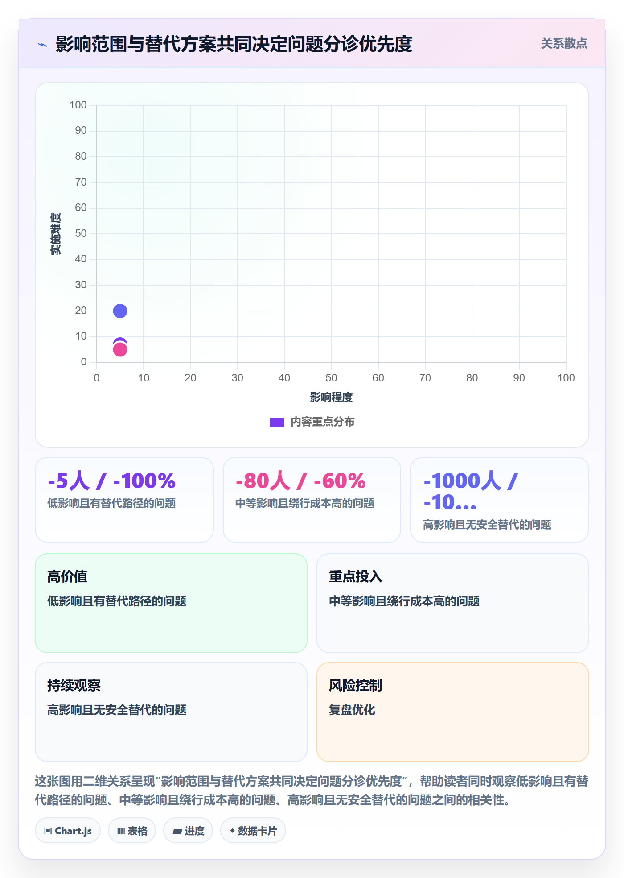The image size is (624, 878).
Task: Open the 数据卡片 tag
Action: pos(253,831)
